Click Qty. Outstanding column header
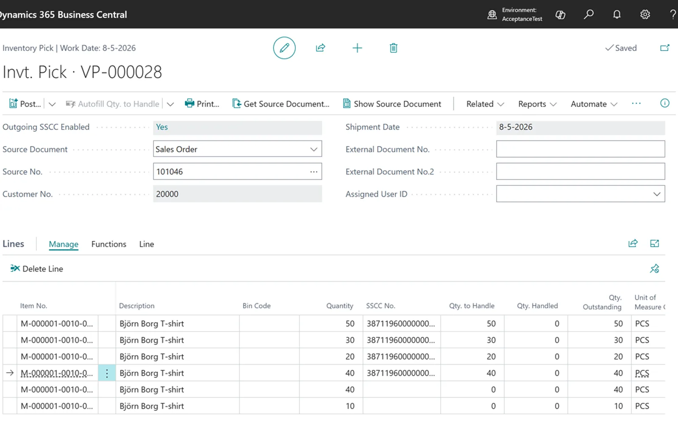 coord(602,302)
